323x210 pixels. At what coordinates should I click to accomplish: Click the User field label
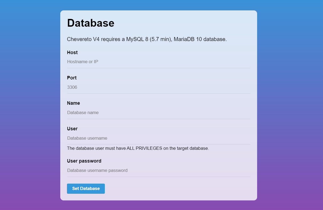[x=72, y=129]
